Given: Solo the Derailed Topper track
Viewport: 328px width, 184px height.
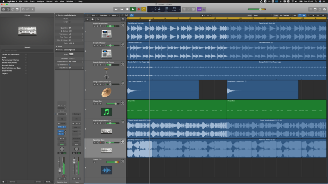Looking at the screenshot, I should click(x=97, y=46).
